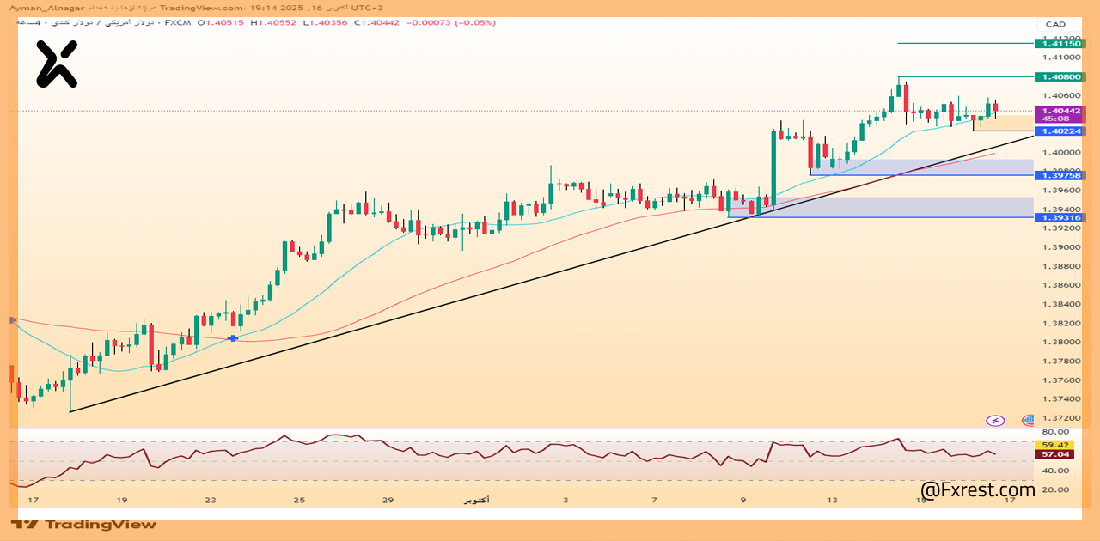Click the Ayman_Alnagar author name
The width and height of the screenshot is (1100, 541).
point(45,8)
